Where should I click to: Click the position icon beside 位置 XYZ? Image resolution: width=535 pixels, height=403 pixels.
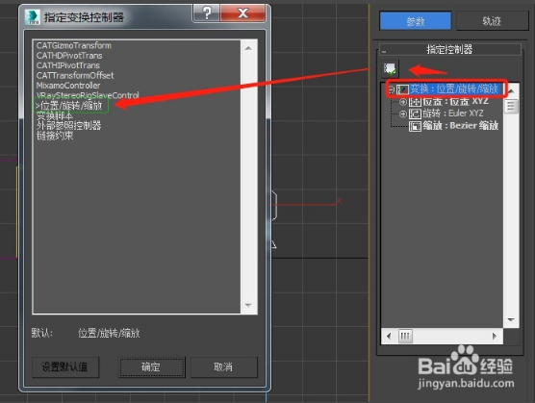(x=415, y=102)
